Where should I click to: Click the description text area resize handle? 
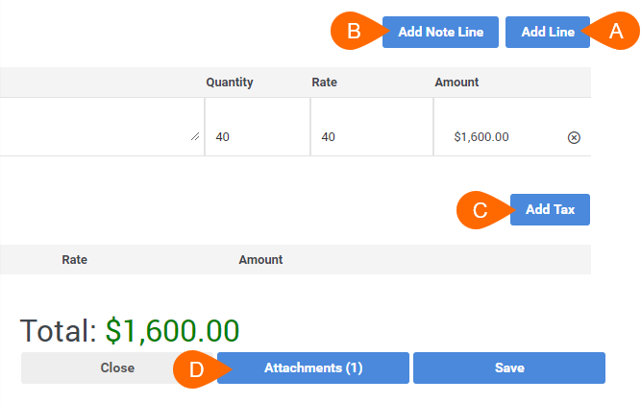coord(195,136)
